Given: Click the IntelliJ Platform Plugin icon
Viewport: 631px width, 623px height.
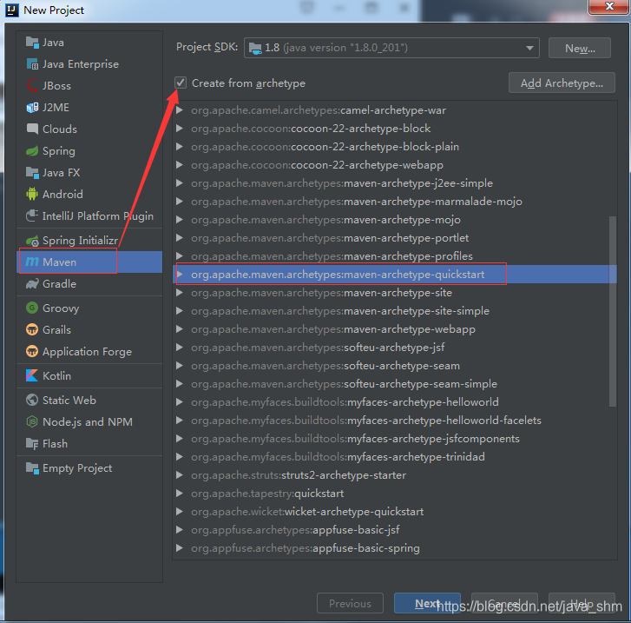Looking at the screenshot, I should pos(32,216).
